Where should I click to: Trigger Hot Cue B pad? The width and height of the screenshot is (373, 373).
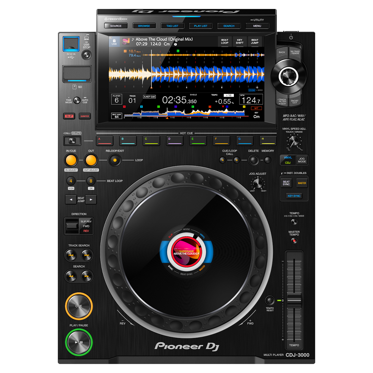128,140
